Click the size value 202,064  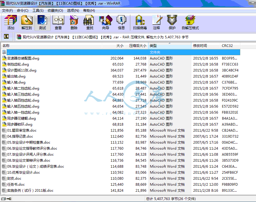117,58
